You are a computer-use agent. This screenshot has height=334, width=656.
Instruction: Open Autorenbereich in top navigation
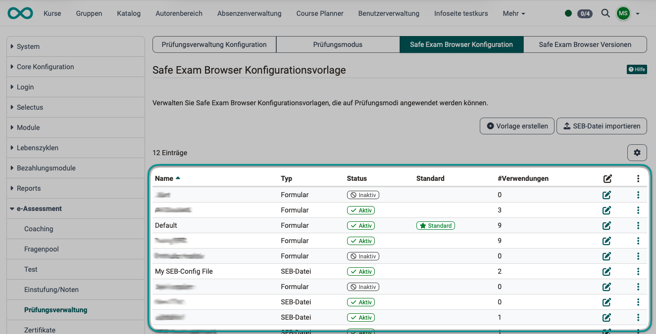[179, 14]
